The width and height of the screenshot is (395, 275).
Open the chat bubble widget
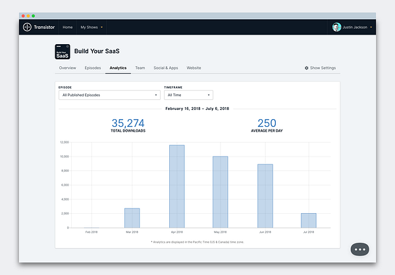coord(359,249)
